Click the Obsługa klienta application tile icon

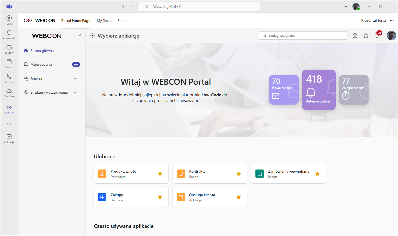(181, 197)
